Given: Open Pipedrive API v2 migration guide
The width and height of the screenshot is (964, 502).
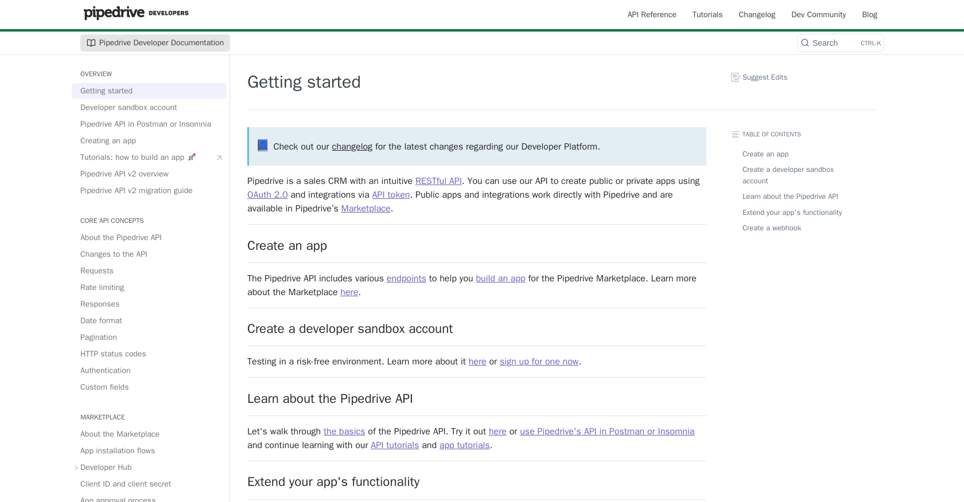Looking at the screenshot, I should click(x=149, y=190).
